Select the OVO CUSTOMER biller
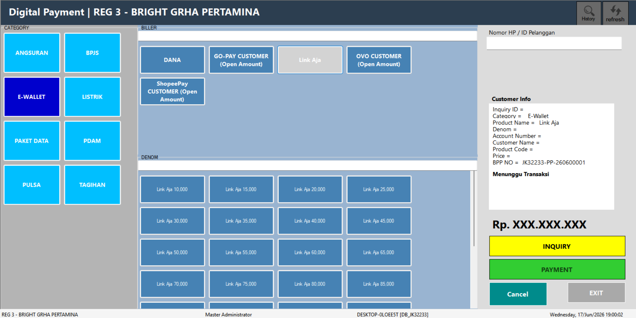Viewport: 636px width, 318px height. tap(379, 60)
